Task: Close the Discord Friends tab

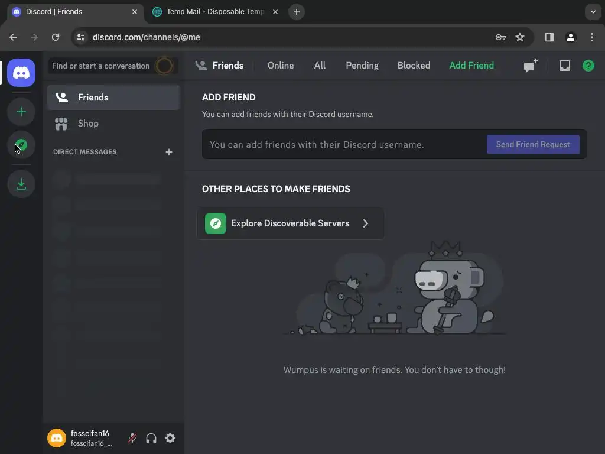Action: point(135,12)
